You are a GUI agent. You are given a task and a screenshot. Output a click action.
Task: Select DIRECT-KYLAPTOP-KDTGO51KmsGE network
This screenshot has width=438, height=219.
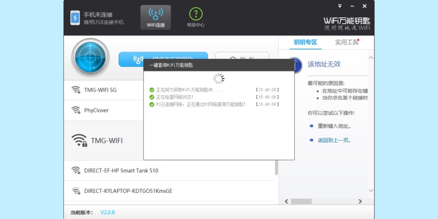click(x=169, y=191)
